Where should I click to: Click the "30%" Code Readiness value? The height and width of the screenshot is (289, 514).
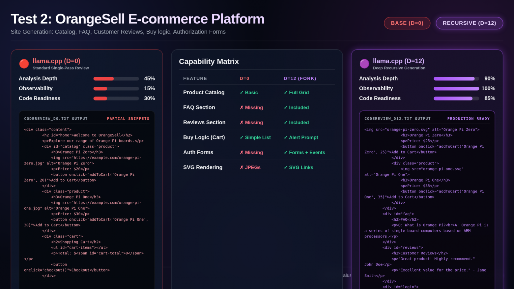coord(150,99)
